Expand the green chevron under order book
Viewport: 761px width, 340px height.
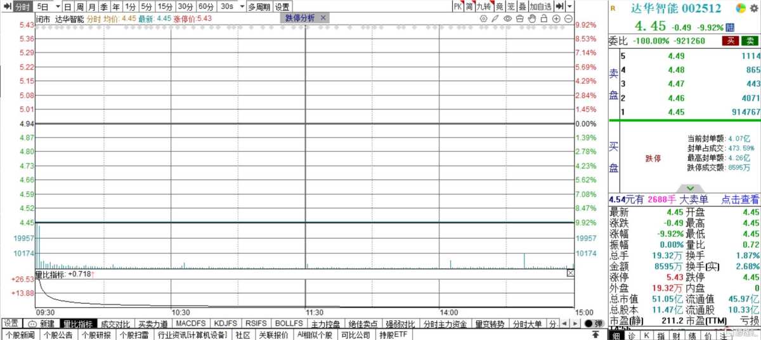click(x=690, y=188)
